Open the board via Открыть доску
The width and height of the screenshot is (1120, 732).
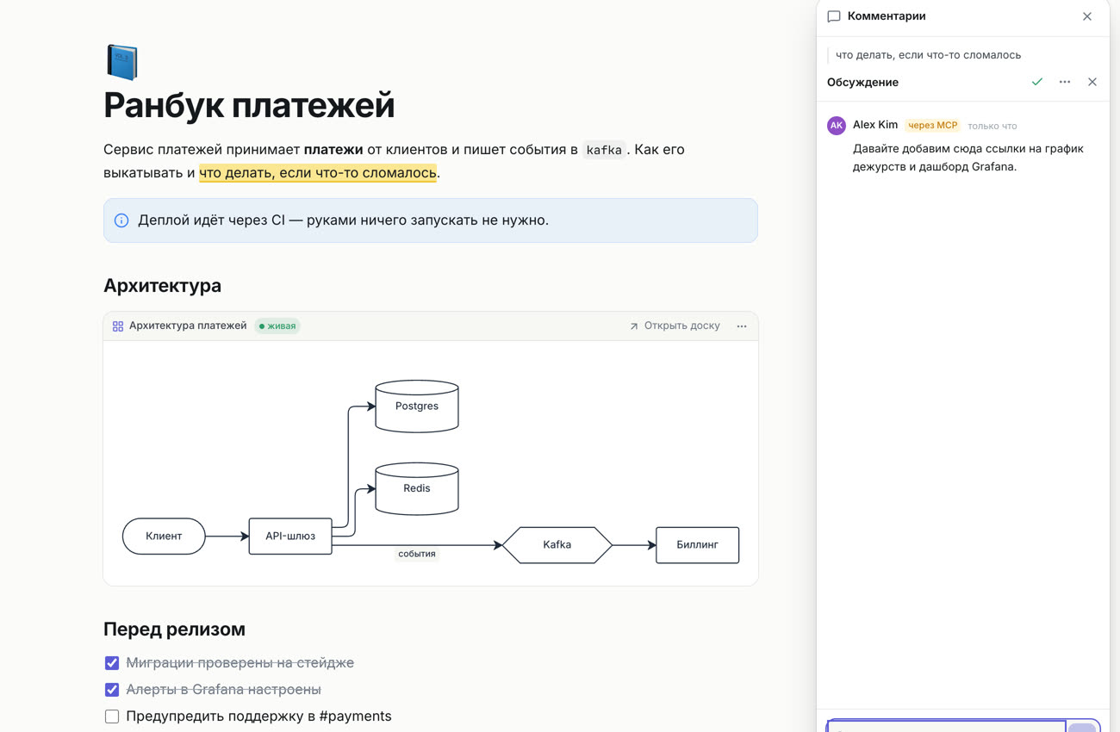[x=675, y=326]
